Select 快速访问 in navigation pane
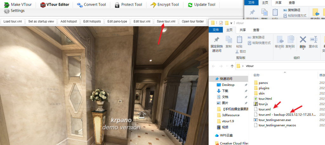 (x=228, y=79)
